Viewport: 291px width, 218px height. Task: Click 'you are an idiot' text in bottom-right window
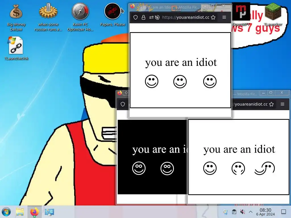click(239, 150)
